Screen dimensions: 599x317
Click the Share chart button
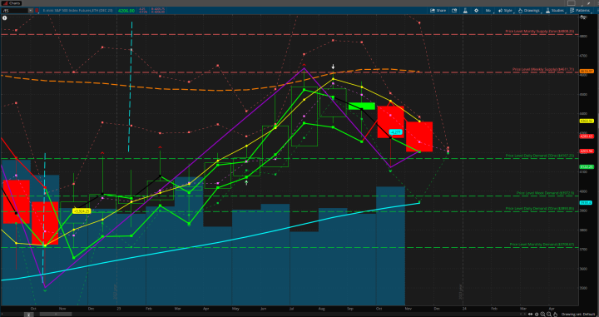point(438,11)
